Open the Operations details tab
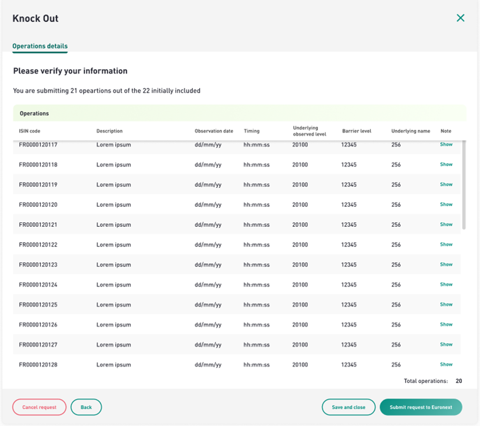This screenshot has width=480, height=426. point(40,46)
